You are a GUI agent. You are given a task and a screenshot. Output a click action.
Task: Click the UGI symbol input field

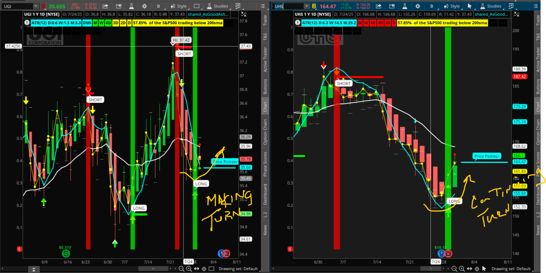click(18, 6)
